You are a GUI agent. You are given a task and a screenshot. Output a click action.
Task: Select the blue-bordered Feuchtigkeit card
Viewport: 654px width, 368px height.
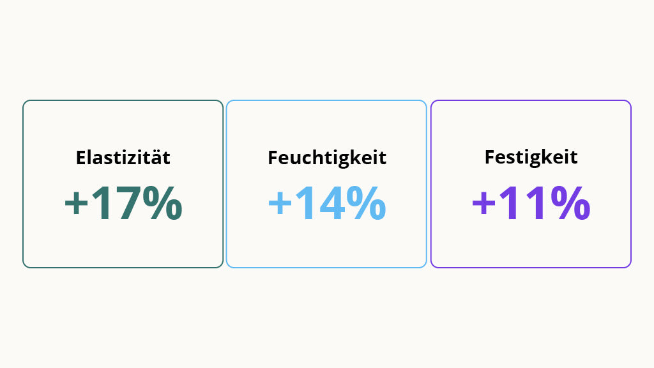click(x=326, y=184)
